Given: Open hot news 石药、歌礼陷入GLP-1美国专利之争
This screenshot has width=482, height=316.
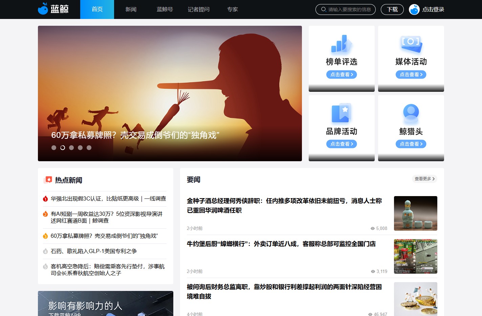Looking at the screenshot, I should pyautogui.click(x=94, y=251).
